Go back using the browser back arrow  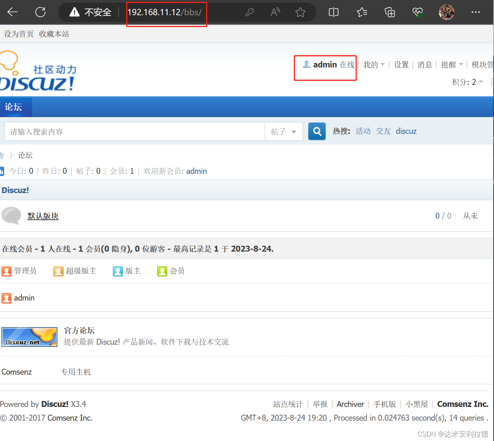coord(13,12)
